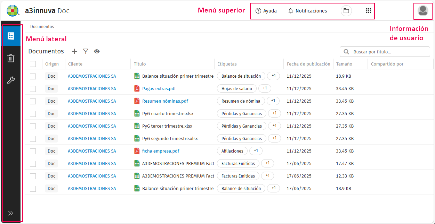Open the folder icon in top menu
This screenshot has height=224, width=435.
346,11
